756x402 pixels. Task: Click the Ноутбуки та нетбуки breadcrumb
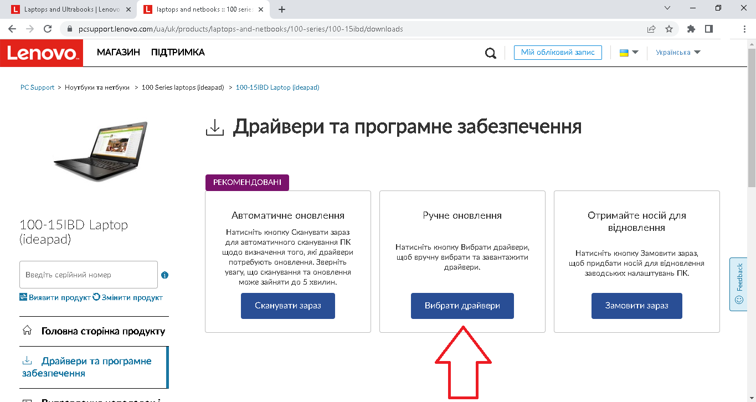pyautogui.click(x=97, y=87)
